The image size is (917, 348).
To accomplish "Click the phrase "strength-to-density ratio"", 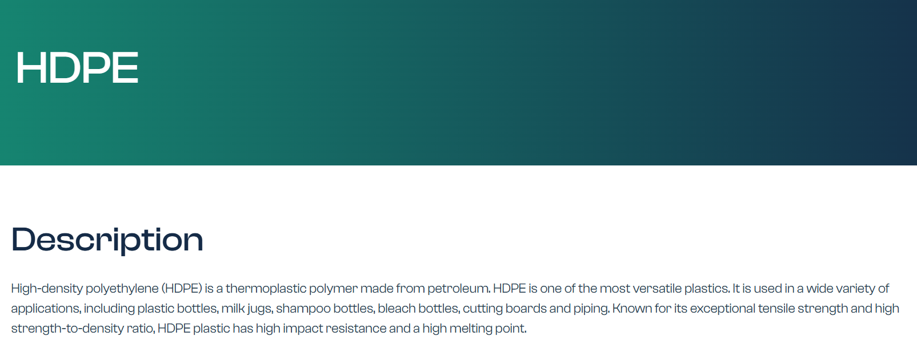I will pos(82,329).
